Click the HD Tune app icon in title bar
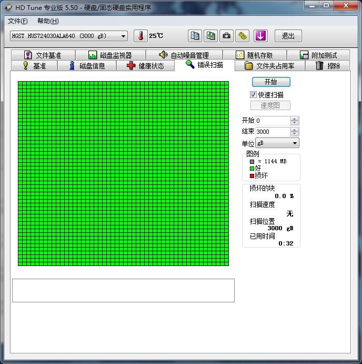362x364 pixels. pos(8,7)
